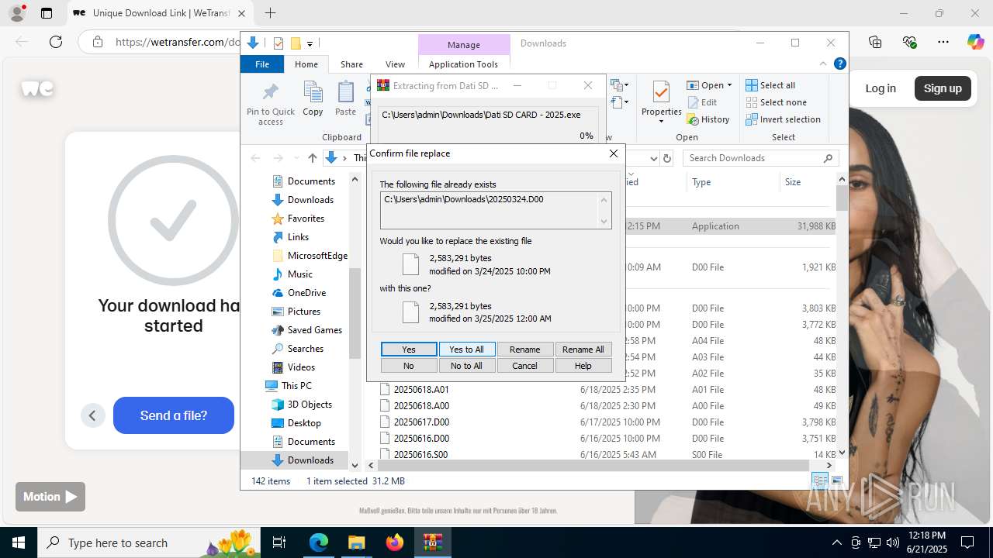Screen dimensions: 993x558
Task: Open the File tab in Explorer
Action: (x=262, y=64)
